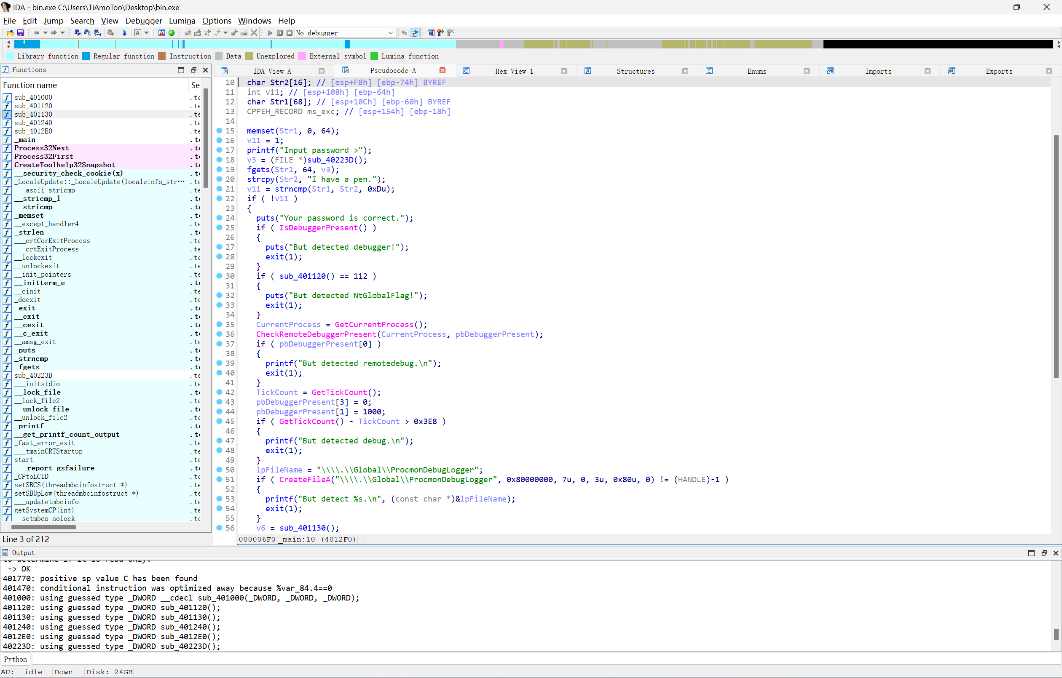
Task: Open the Options menu
Action: click(217, 21)
